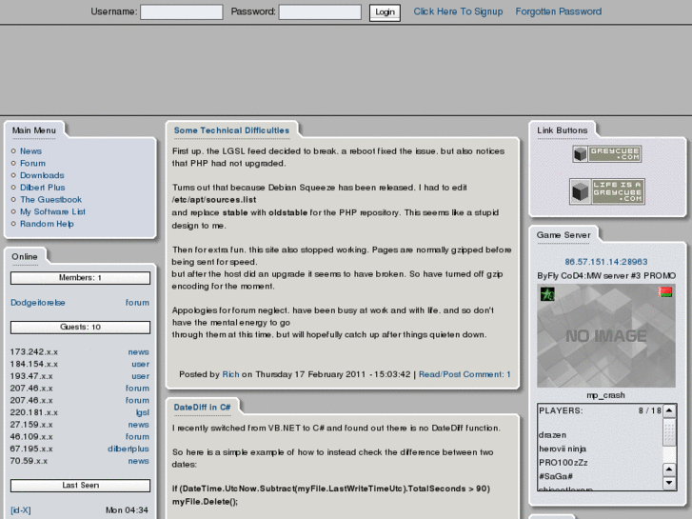The height and width of the screenshot is (519, 692).
Task: Open Read/Post Comment: 1 link
Action: (x=465, y=374)
